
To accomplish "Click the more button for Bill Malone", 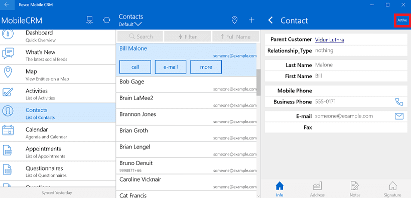I will [x=206, y=67].
